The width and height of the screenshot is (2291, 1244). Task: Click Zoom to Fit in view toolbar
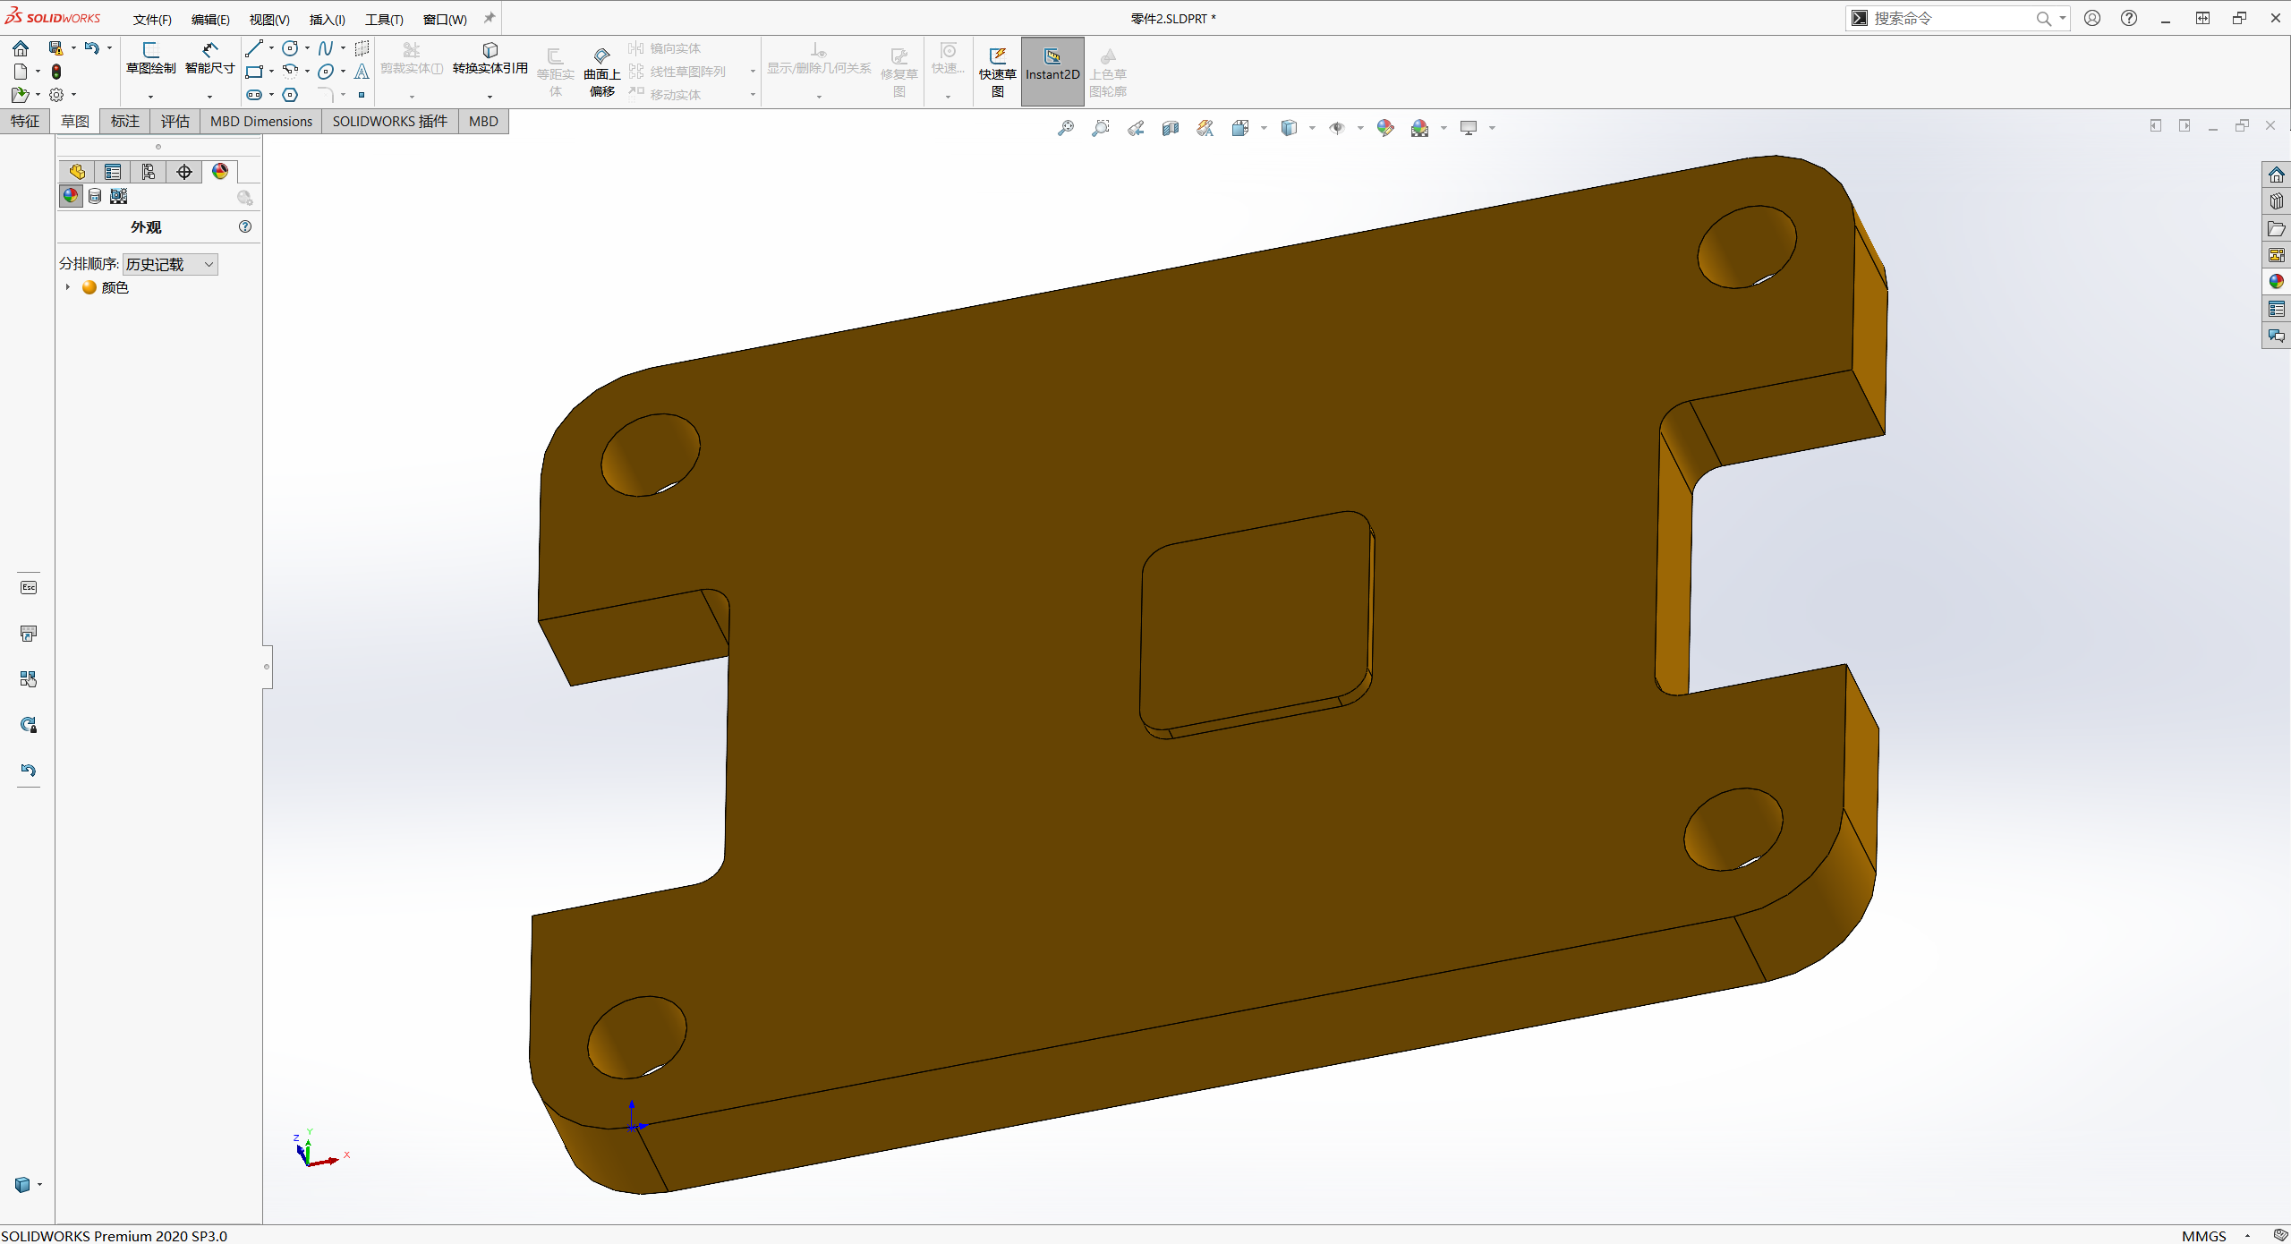point(1066,128)
